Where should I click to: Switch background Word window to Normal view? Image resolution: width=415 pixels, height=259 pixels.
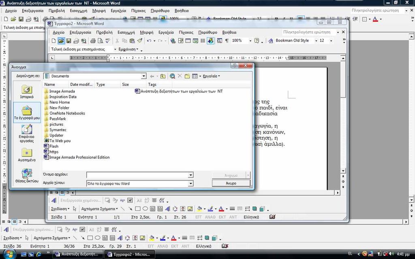point(3,222)
